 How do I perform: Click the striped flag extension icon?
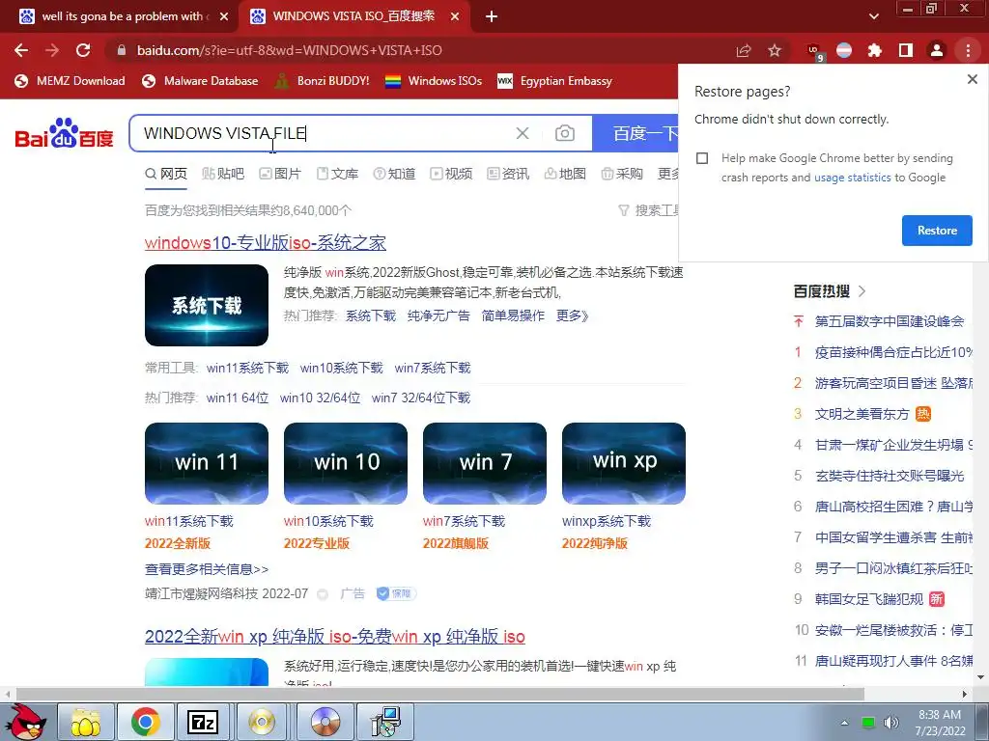pos(844,50)
